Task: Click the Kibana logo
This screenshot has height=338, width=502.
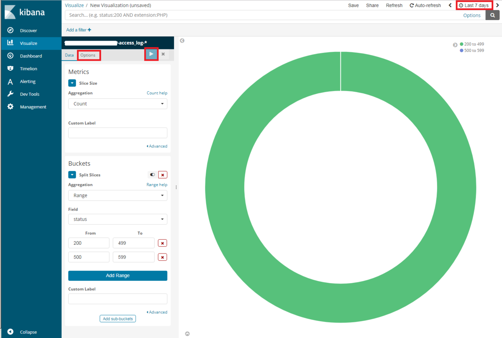Action: pos(25,12)
